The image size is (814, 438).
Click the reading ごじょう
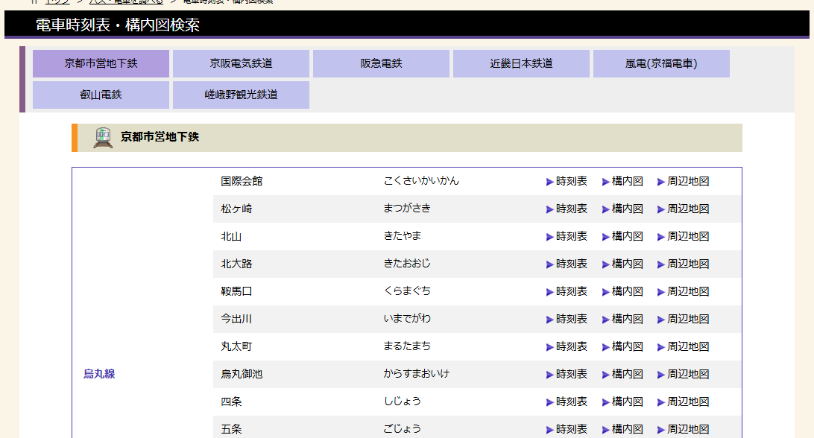pyautogui.click(x=403, y=428)
